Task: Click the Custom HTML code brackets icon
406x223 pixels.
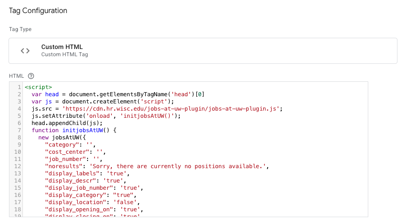Action: 25,51
